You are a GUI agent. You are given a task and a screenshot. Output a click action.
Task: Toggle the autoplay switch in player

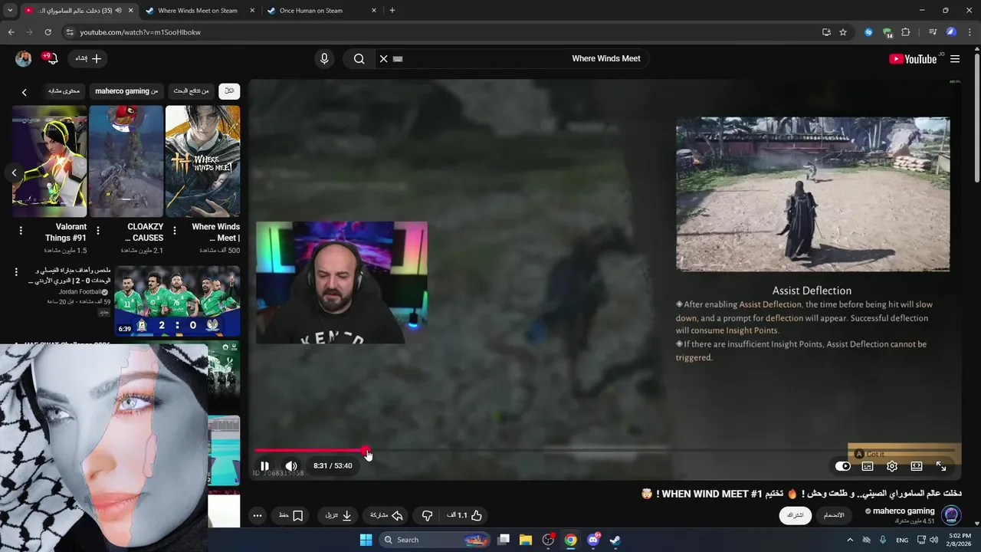coord(843,466)
